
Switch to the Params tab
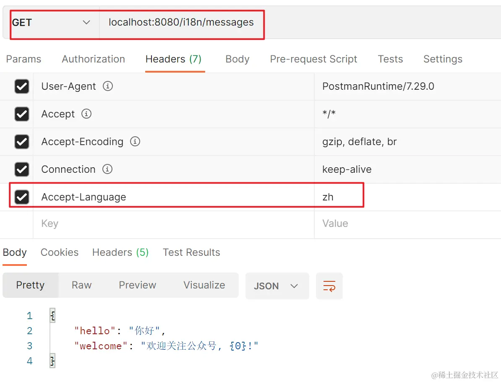click(23, 59)
